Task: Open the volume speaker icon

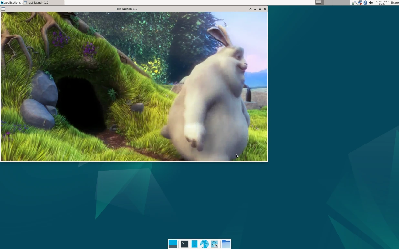Action: point(371,3)
